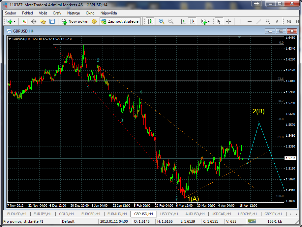
Task: Click the New Chart icon
Action: 9,21
